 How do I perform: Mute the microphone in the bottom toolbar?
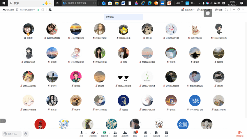pyautogui.click(x=82, y=133)
